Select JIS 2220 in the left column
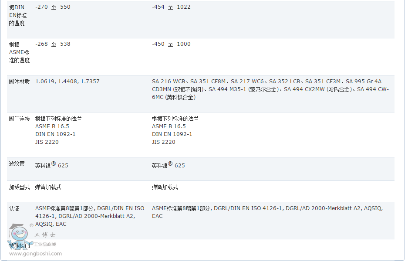 [47, 142]
